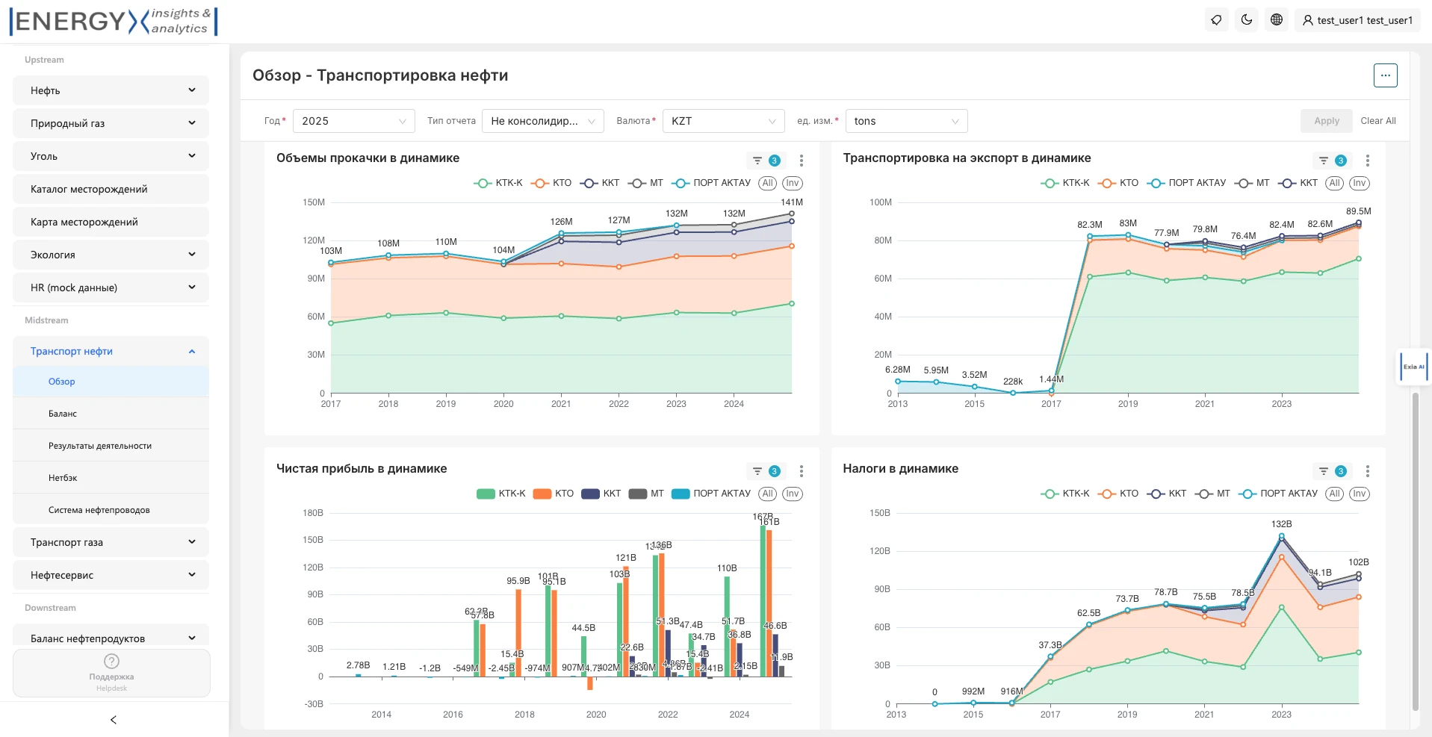Open test_user1 profile menu
Screen dimensions: 1432x737
1357,20
